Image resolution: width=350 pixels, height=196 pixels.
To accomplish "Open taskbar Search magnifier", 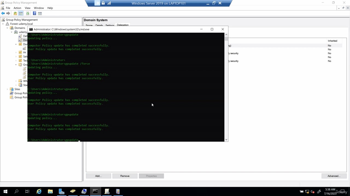I will 16,191.
